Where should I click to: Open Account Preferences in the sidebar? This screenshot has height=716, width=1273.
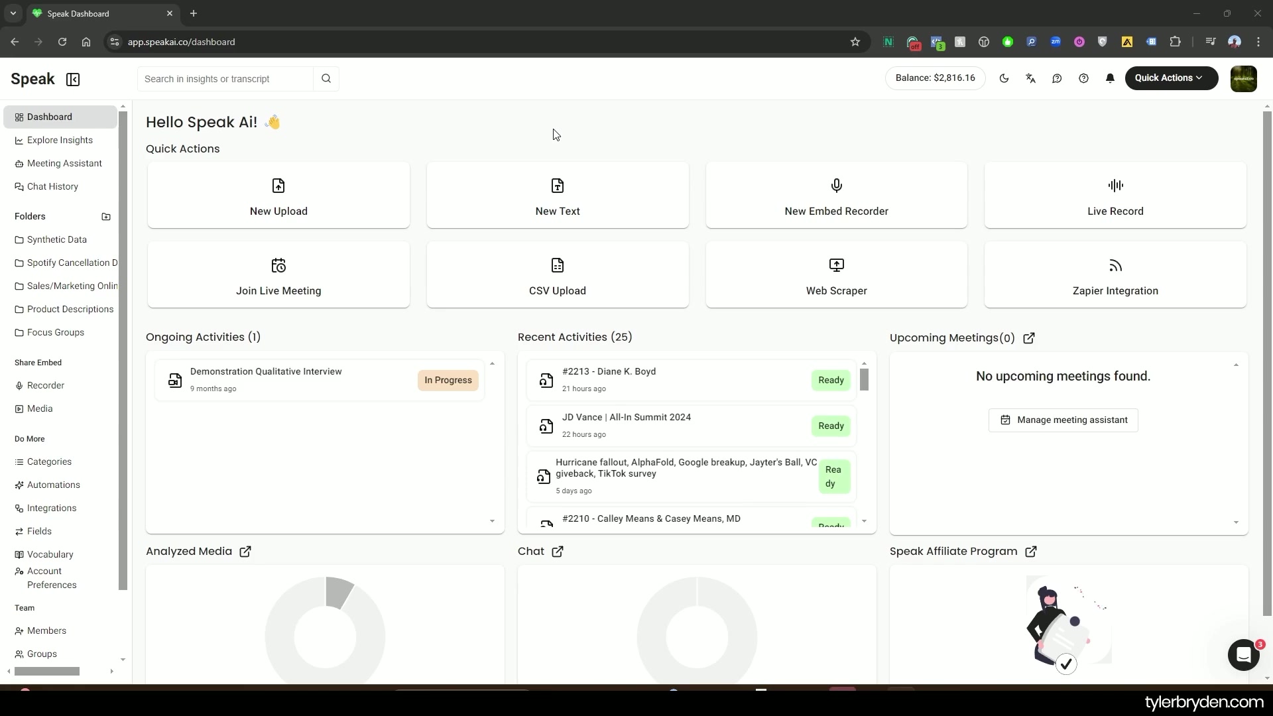[x=52, y=578]
